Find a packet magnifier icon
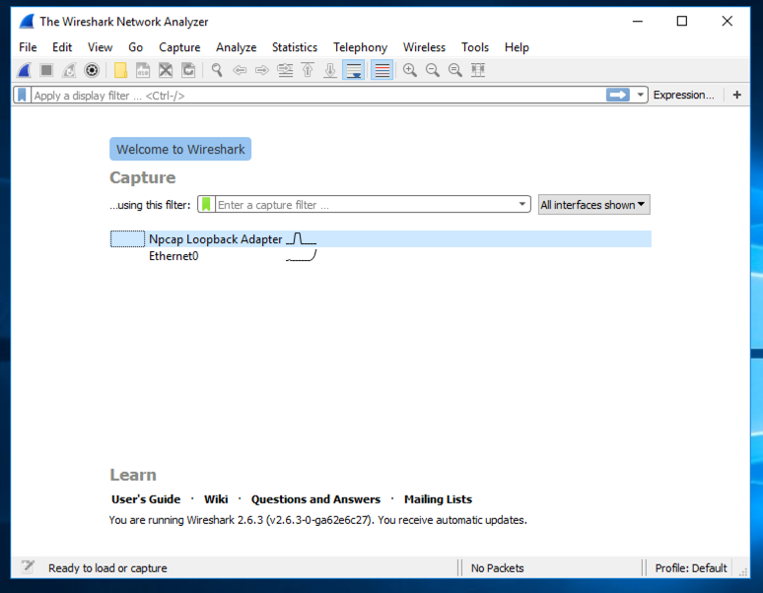The image size is (763, 593). [217, 71]
